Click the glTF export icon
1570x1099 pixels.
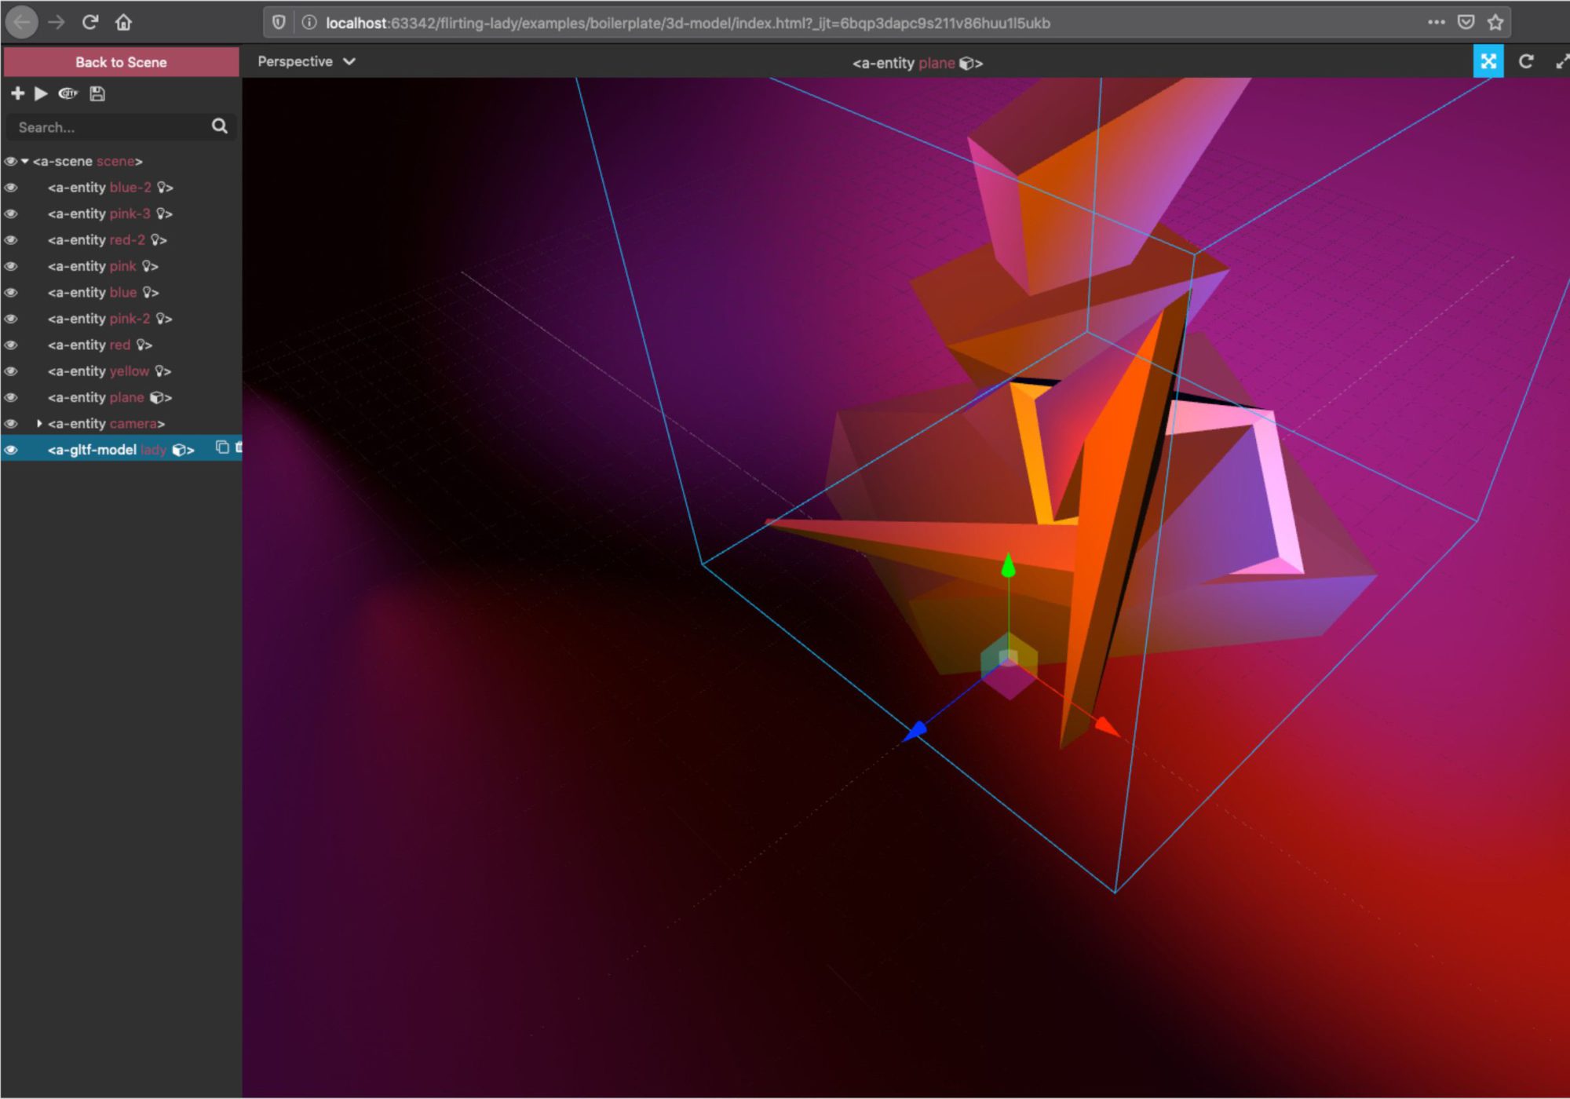click(x=68, y=93)
